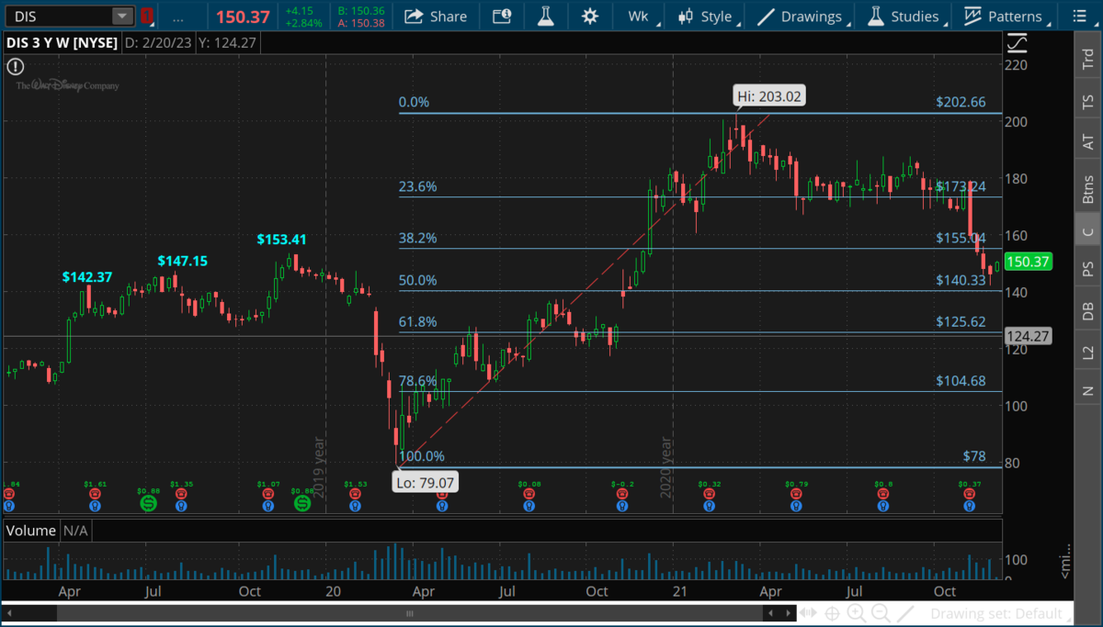Switch to the Trd sidebar tab

[1088, 60]
